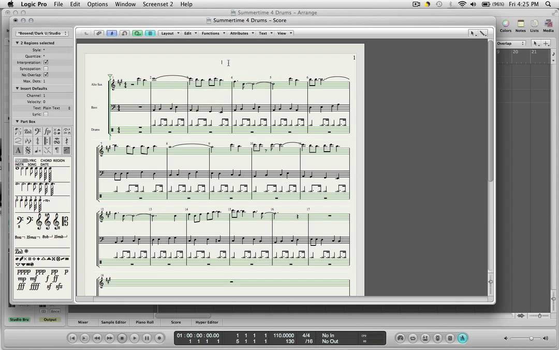Open the Plain Text style dropdown
The image size is (559, 350).
[56, 108]
